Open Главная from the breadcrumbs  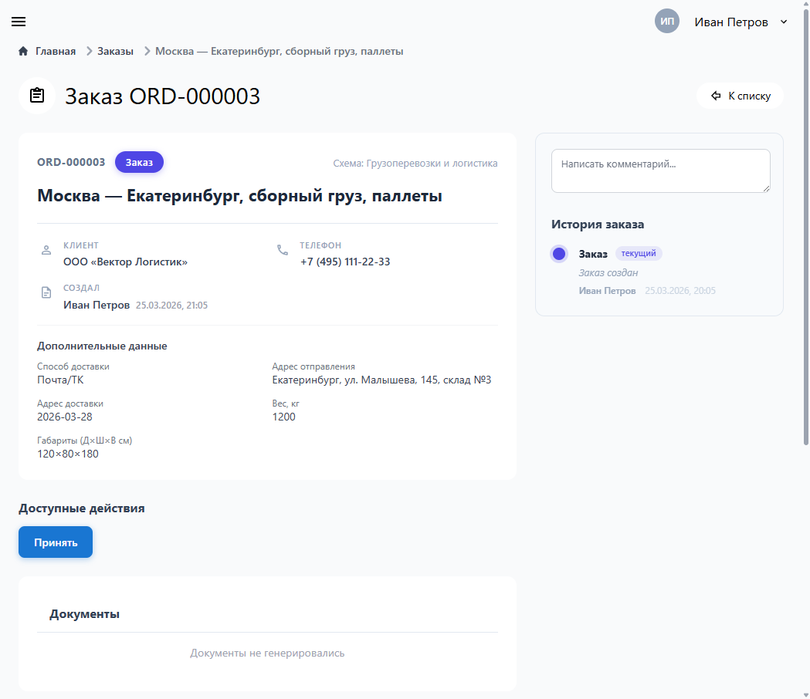click(x=55, y=50)
